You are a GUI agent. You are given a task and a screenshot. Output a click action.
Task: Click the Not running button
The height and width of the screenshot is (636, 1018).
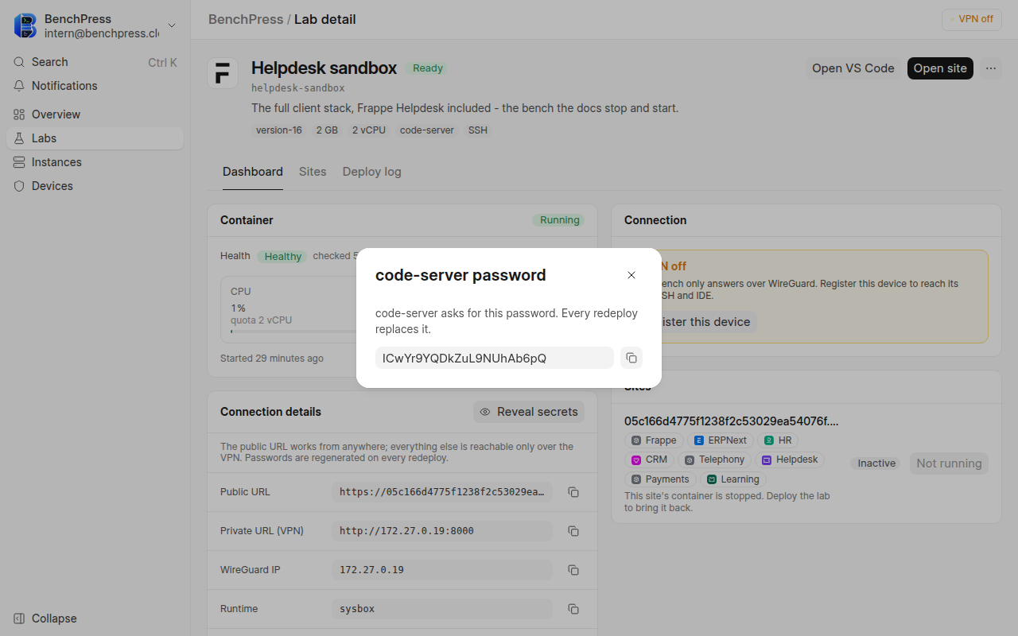949,463
